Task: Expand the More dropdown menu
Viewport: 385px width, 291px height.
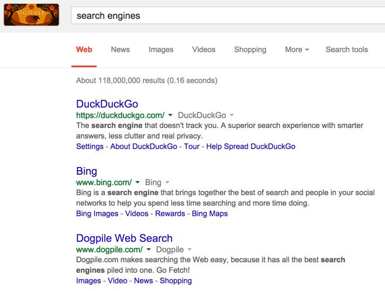Action: click(297, 50)
